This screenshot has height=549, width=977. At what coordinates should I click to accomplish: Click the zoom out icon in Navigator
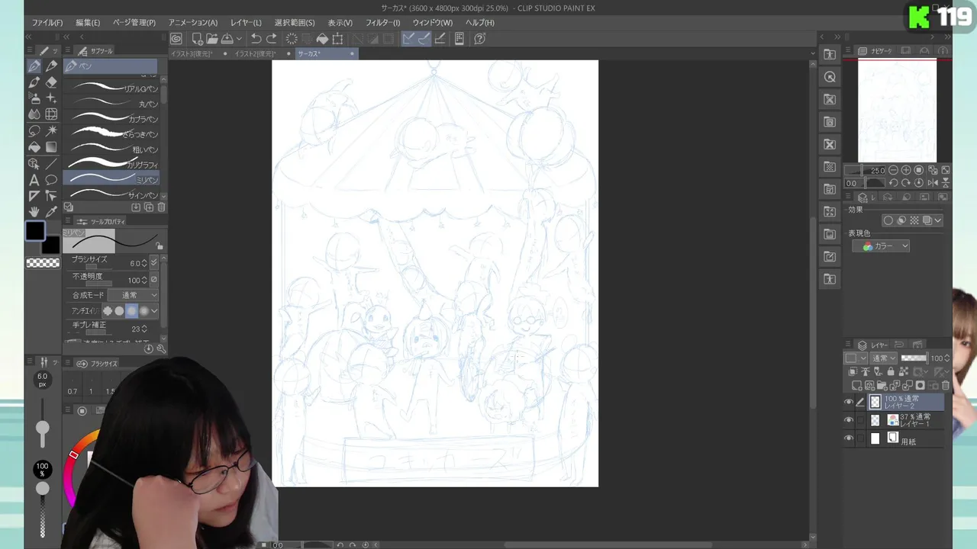[894, 170]
